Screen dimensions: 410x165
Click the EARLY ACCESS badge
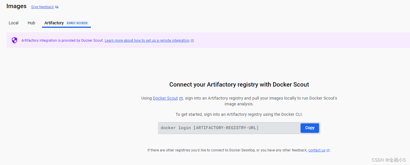coord(77,23)
